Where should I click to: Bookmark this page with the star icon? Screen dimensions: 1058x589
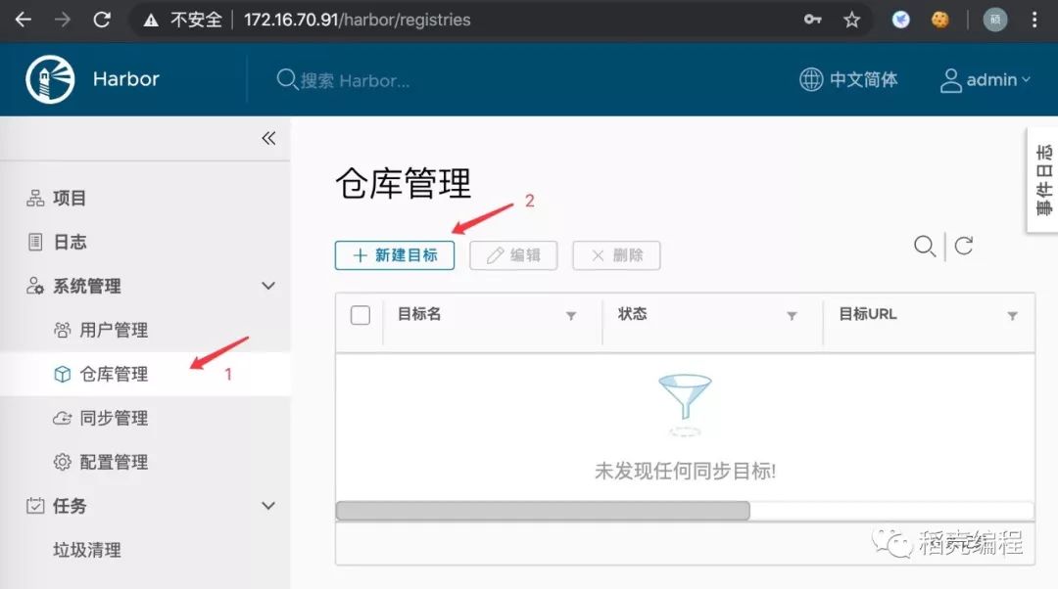(x=851, y=20)
